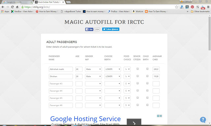Open the Pinterest extension icon
This screenshot has width=211, height=126.
point(192,7)
